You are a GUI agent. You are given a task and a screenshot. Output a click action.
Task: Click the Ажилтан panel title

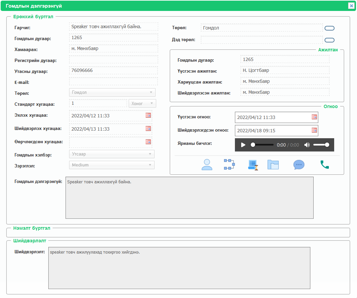pyautogui.click(x=328, y=50)
